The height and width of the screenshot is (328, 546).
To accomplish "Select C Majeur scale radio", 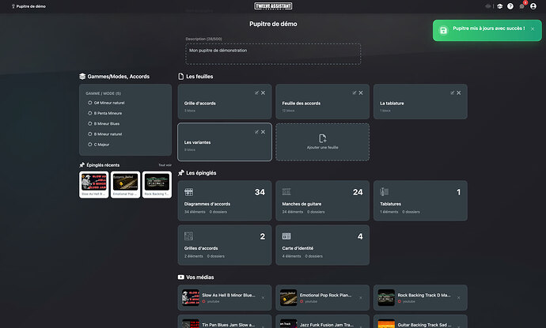I will (x=90, y=145).
